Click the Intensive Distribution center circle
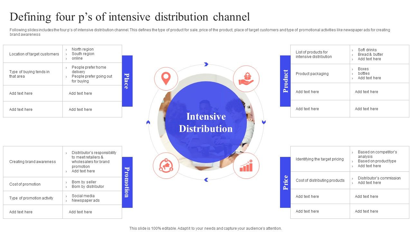Image resolution: width=412 pixels, height=232 pixels. coord(206,122)
